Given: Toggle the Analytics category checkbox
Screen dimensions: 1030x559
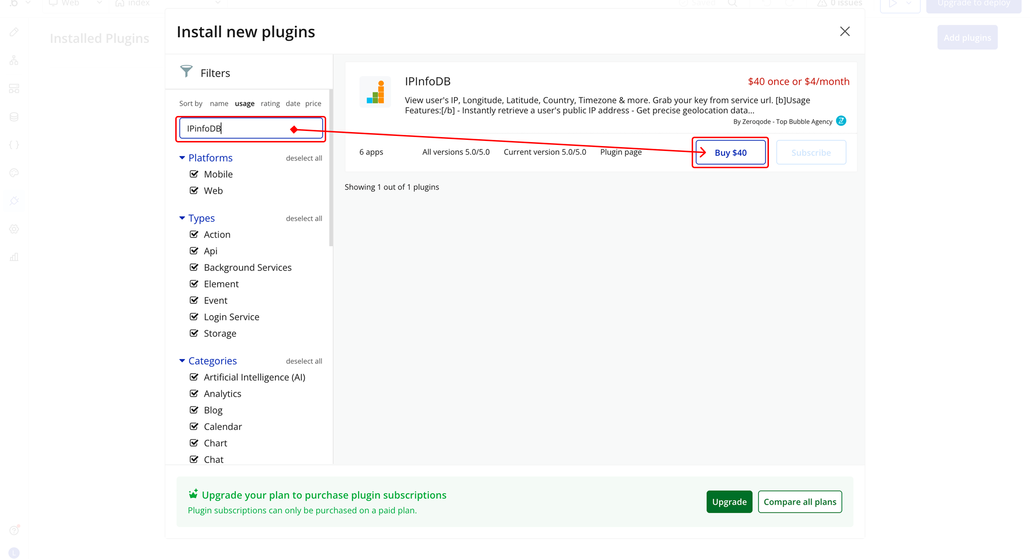Looking at the screenshot, I should click(194, 394).
